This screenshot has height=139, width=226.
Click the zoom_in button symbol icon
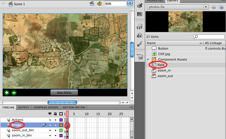point(154,70)
